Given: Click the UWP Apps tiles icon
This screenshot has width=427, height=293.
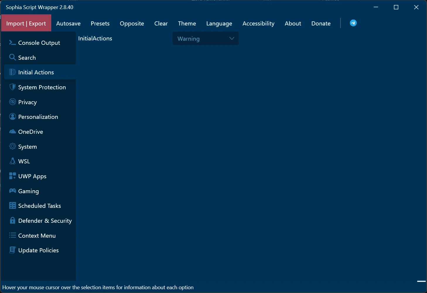Looking at the screenshot, I should coord(12,176).
